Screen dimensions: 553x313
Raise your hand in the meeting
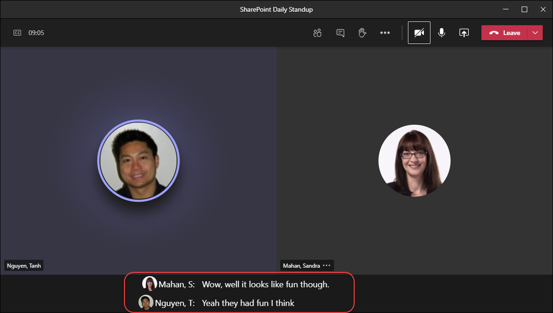click(x=362, y=32)
